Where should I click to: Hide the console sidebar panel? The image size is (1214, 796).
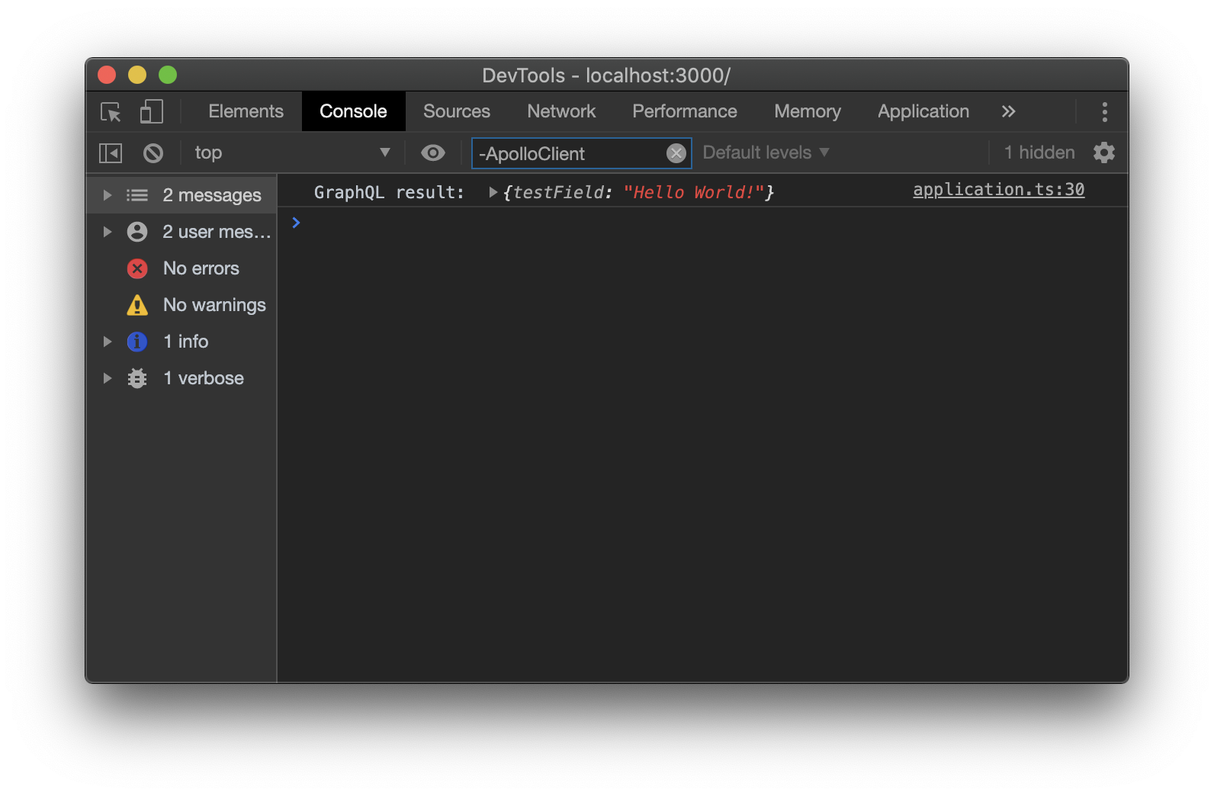pyautogui.click(x=111, y=153)
